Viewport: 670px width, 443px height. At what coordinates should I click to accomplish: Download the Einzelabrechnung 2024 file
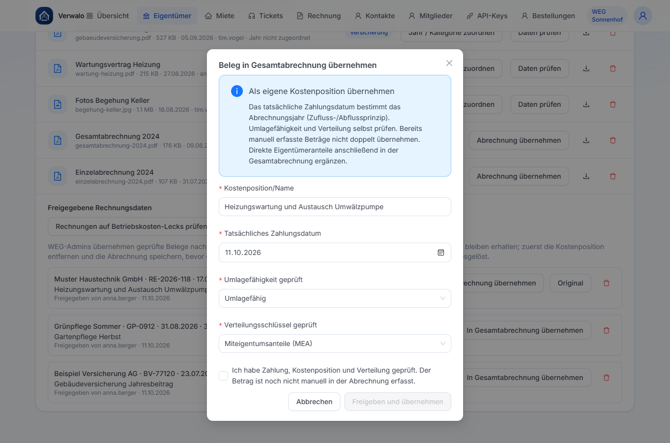click(586, 176)
